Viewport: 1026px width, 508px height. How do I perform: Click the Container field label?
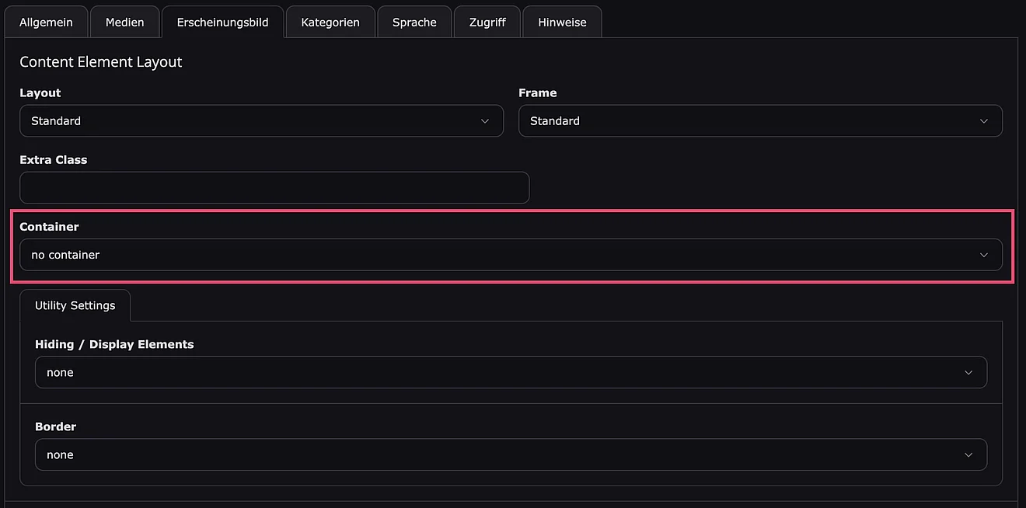(x=49, y=227)
